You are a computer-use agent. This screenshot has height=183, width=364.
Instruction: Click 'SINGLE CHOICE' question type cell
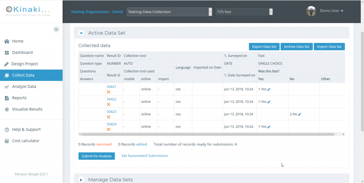pyautogui.click(x=270, y=63)
